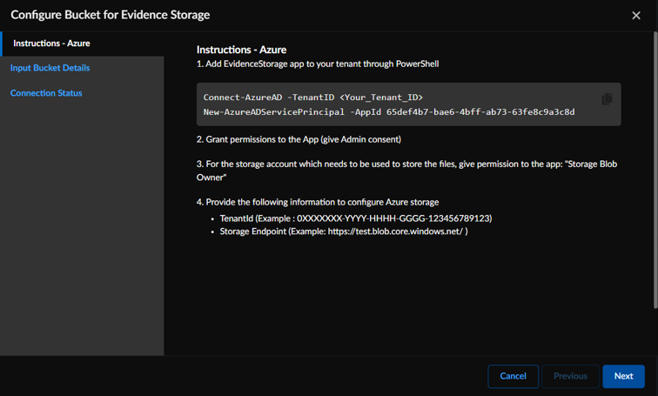Click step 2 Grant permissions text
The height and width of the screenshot is (396, 658).
pos(299,139)
